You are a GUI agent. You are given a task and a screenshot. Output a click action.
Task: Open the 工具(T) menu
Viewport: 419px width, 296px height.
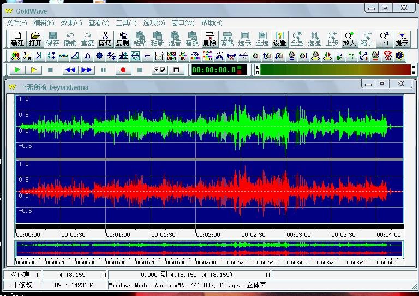[x=126, y=23]
